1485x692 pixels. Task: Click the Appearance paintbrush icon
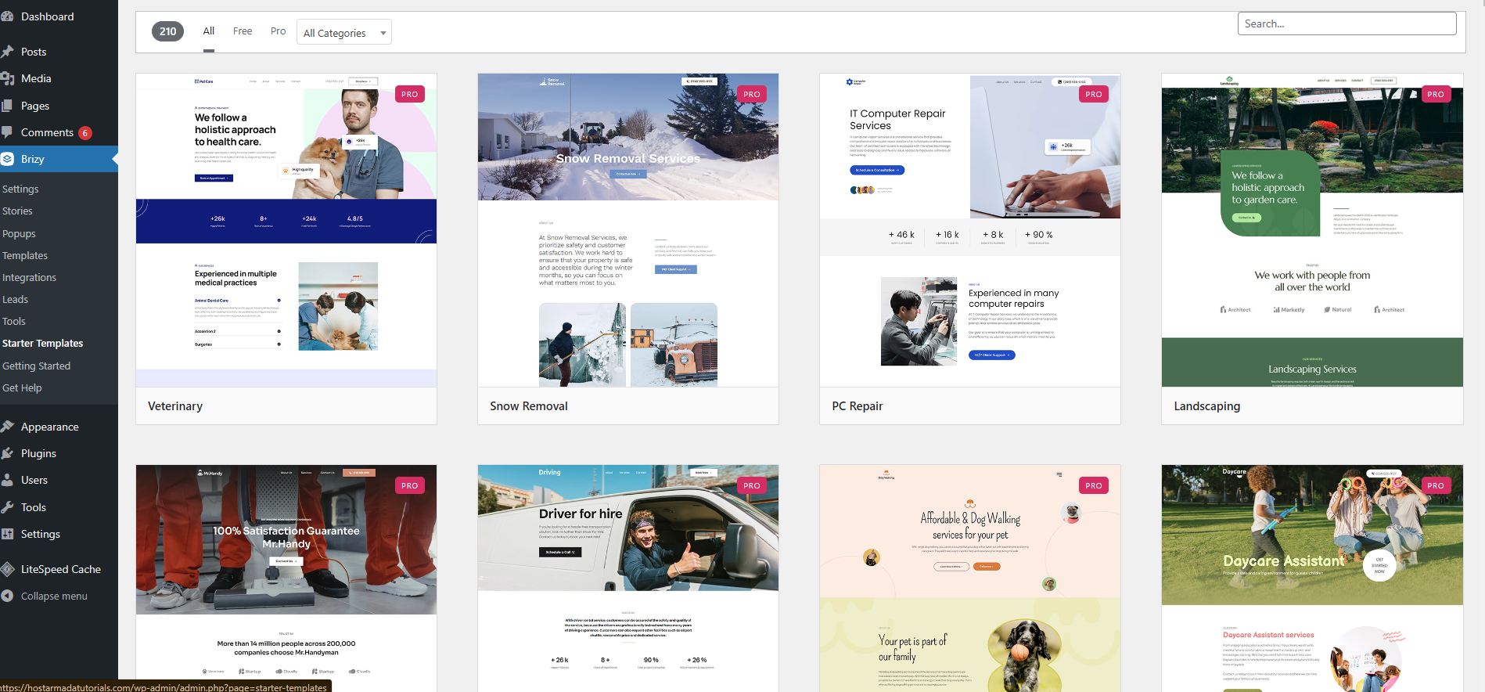tap(7, 427)
